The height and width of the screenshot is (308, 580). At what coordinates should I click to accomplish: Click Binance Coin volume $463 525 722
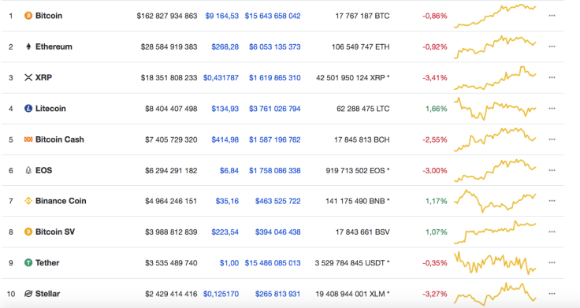[x=278, y=201]
